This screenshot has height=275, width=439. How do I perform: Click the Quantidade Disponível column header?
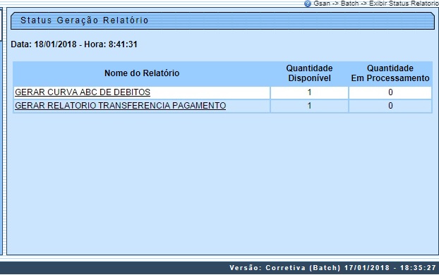[x=309, y=73]
